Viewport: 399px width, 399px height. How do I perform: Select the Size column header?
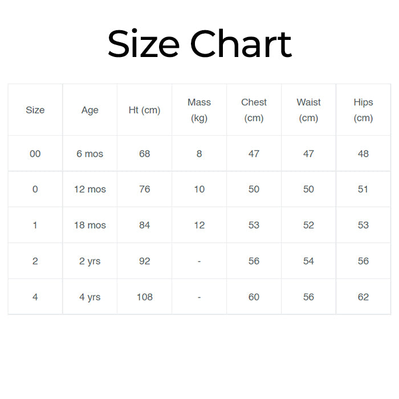35,110
